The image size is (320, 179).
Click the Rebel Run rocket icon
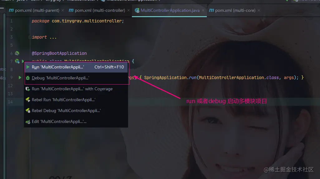click(28, 100)
